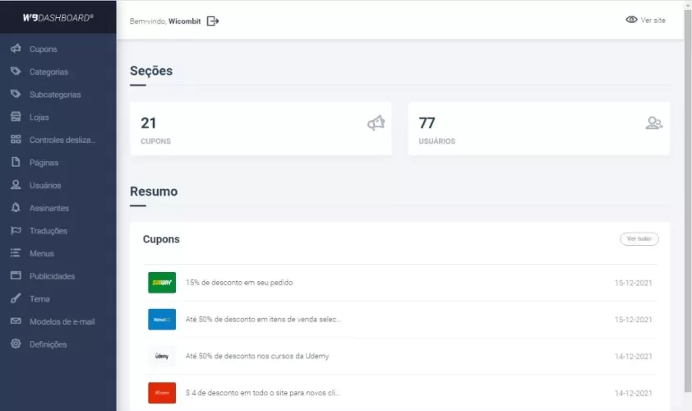Open the Subway 15% de desconto coupon
This screenshot has width=692, height=411.
coord(239,283)
